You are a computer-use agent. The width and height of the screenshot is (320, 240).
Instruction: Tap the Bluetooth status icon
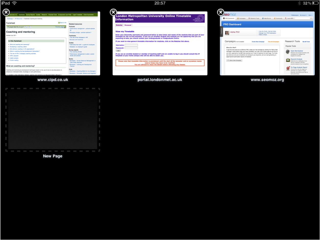click(299, 3)
